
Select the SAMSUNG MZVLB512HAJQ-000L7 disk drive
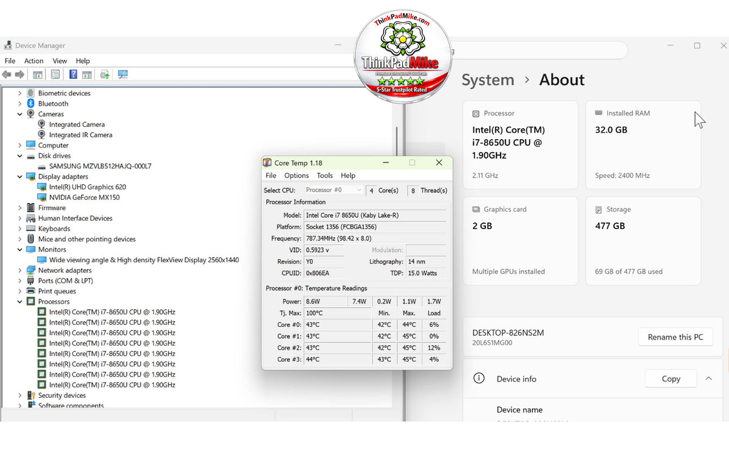pyautogui.click(x=100, y=166)
